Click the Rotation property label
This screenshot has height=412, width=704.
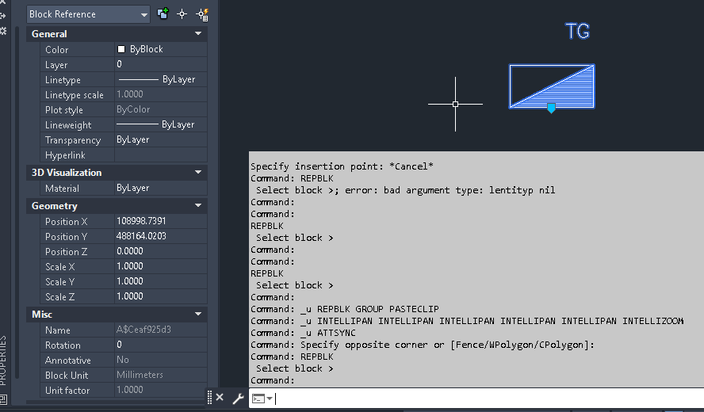click(x=63, y=345)
